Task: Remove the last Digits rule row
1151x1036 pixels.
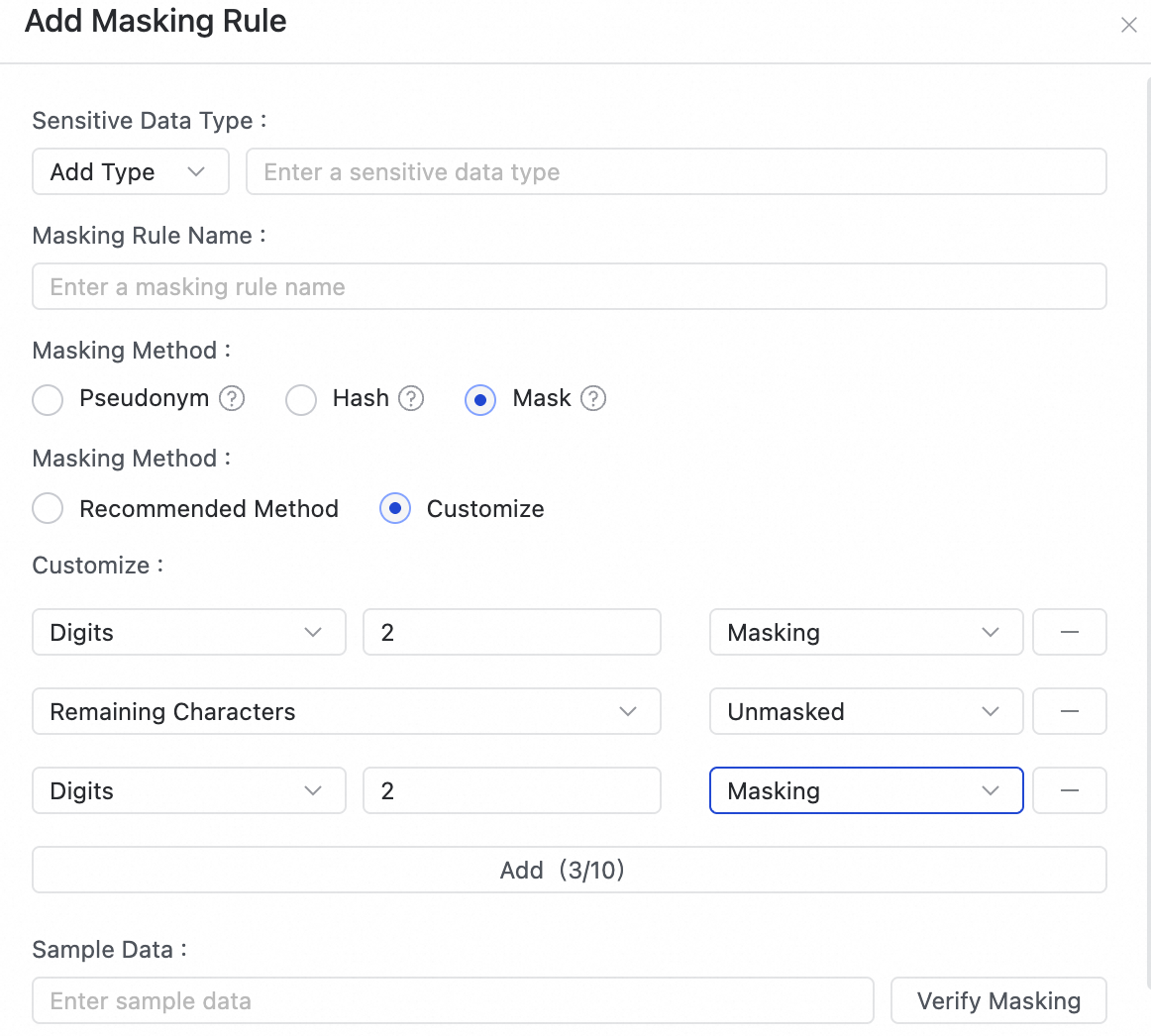Action: coord(1069,790)
